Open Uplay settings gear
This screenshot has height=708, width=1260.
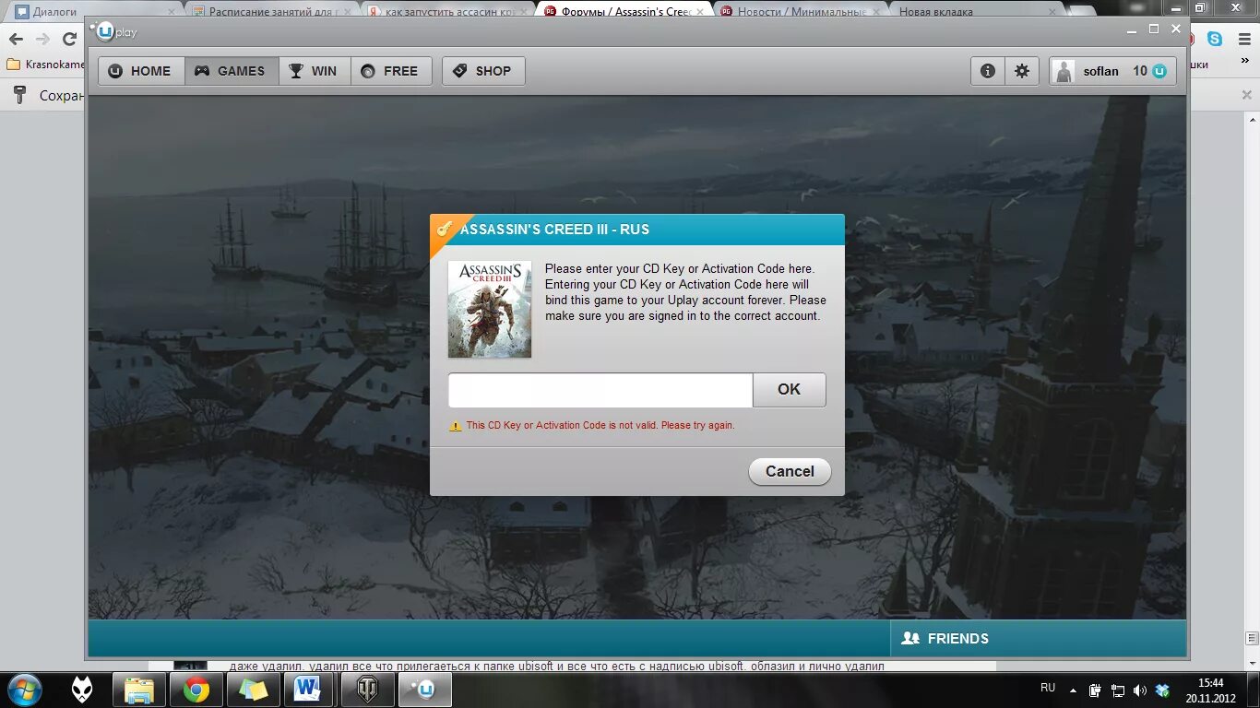(1022, 71)
